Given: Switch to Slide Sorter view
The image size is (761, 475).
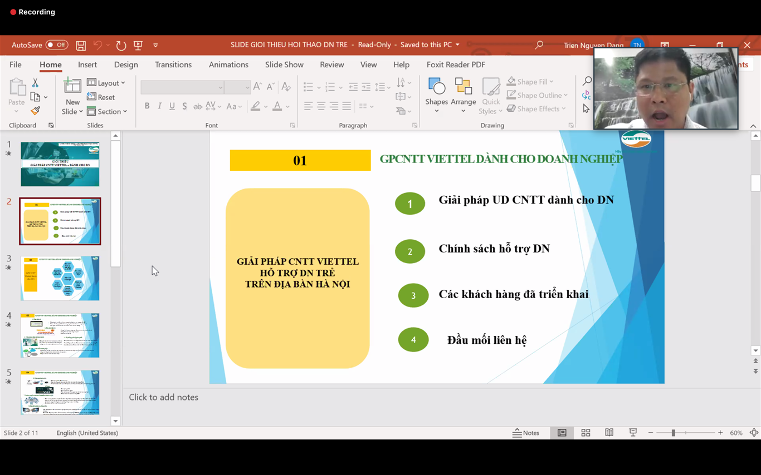Looking at the screenshot, I should [x=586, y=433].
